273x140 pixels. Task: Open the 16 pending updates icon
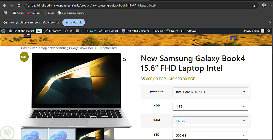pos(69,31)
